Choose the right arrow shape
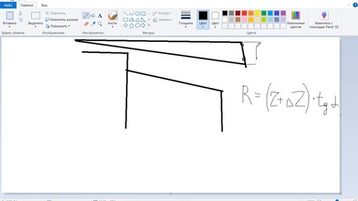This screenshot has height=201, width=358. pyautogui.click(x=143, y=25)
